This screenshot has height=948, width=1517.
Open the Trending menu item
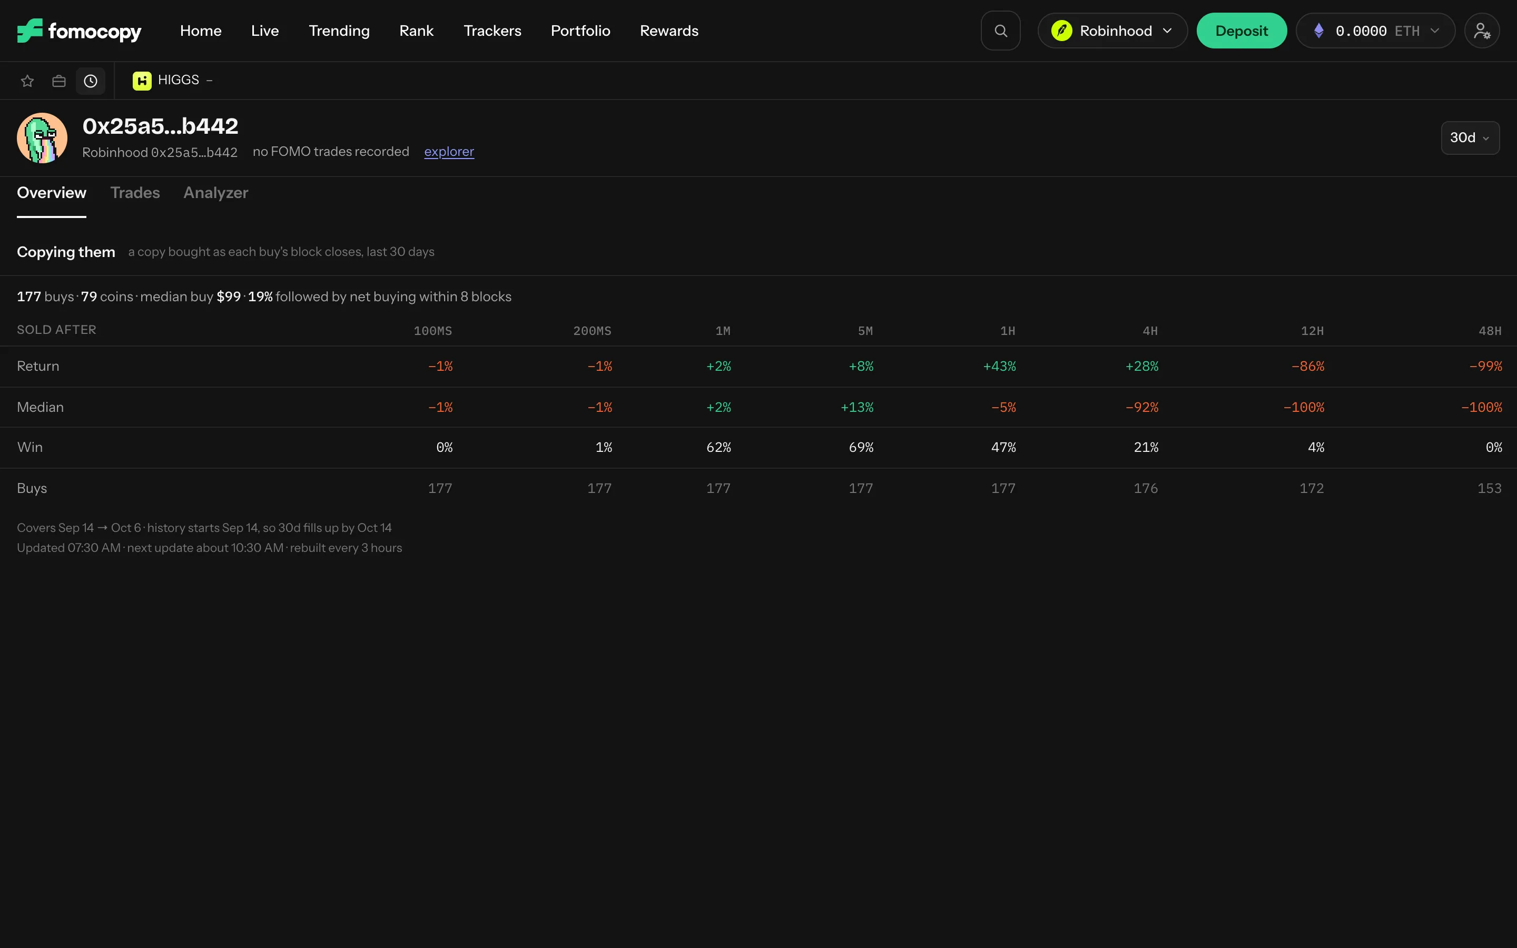pyautogui.click(x=339, y=31)
